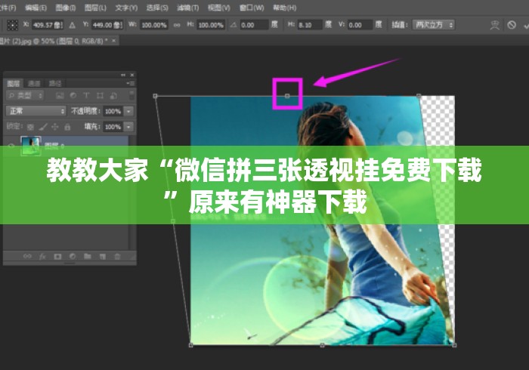Switch to the 通道 channels tab
The height and width of the screenshot is (370, 529).
click(34, 83)
